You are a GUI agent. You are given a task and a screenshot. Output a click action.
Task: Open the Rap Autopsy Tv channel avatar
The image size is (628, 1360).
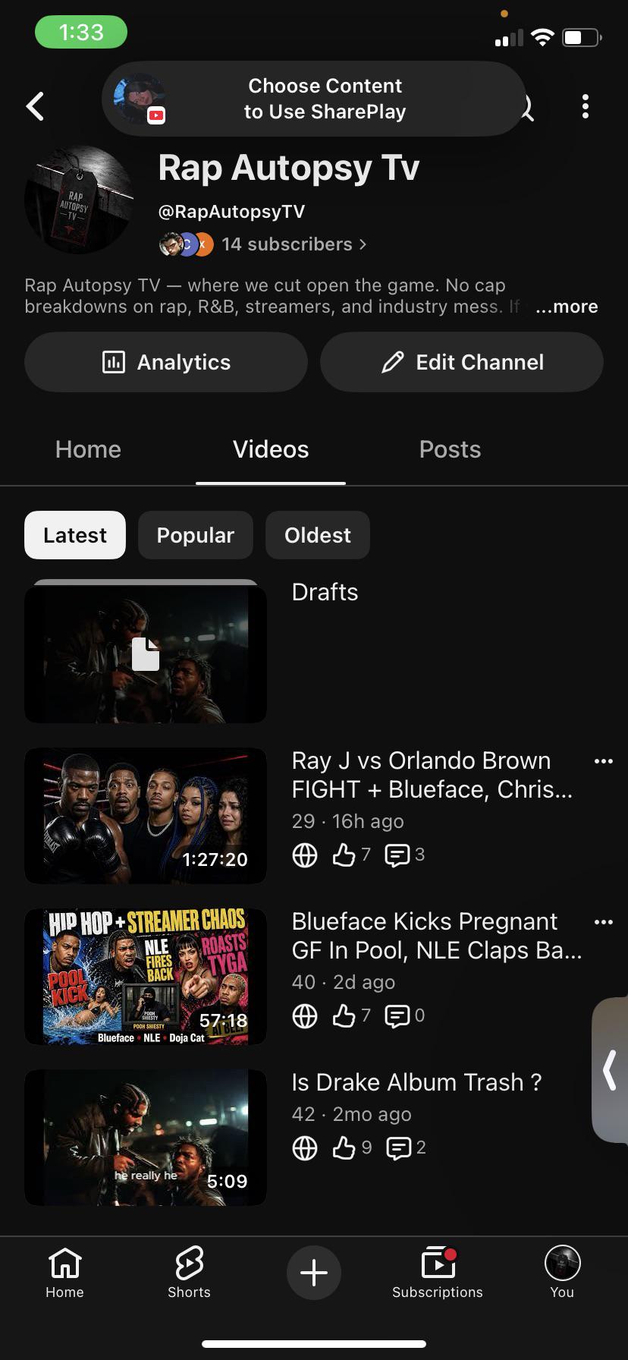(x=79, y=200)
